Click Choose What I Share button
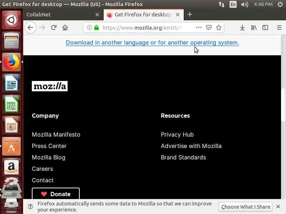 click(x=246, y=207)
